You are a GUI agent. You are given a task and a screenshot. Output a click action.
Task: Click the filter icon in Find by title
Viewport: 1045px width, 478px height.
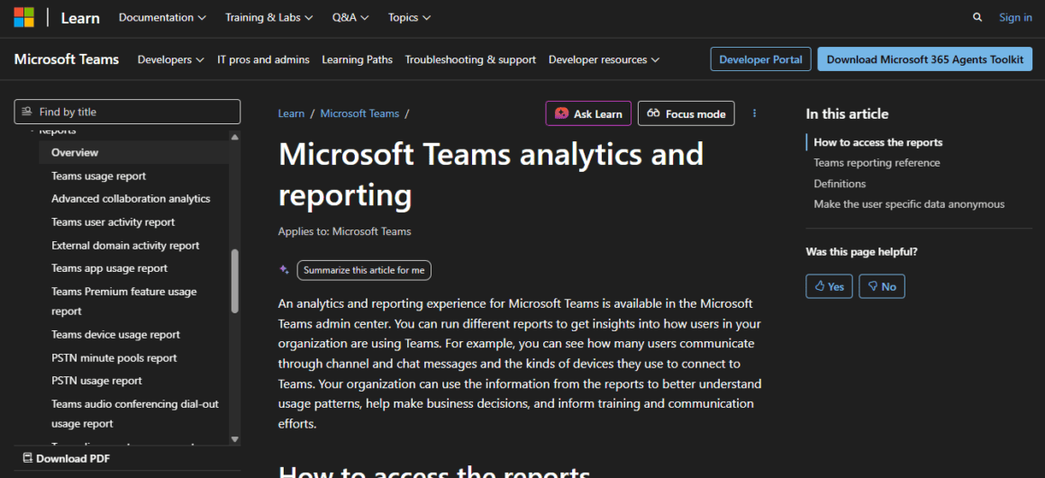[x=27, y=112]
